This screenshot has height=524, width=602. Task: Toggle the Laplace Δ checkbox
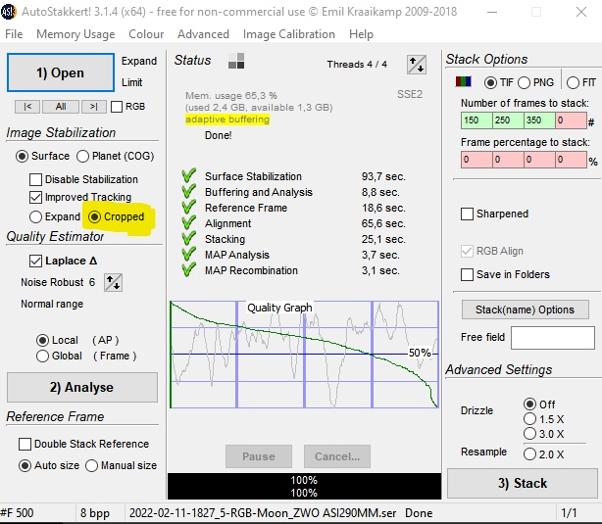pyautogui.click(x=35, y=261)
